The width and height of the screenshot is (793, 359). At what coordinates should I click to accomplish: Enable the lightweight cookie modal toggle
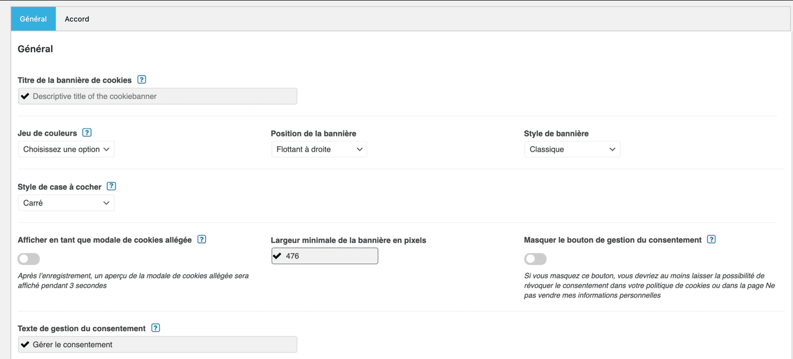click(29, 259)
